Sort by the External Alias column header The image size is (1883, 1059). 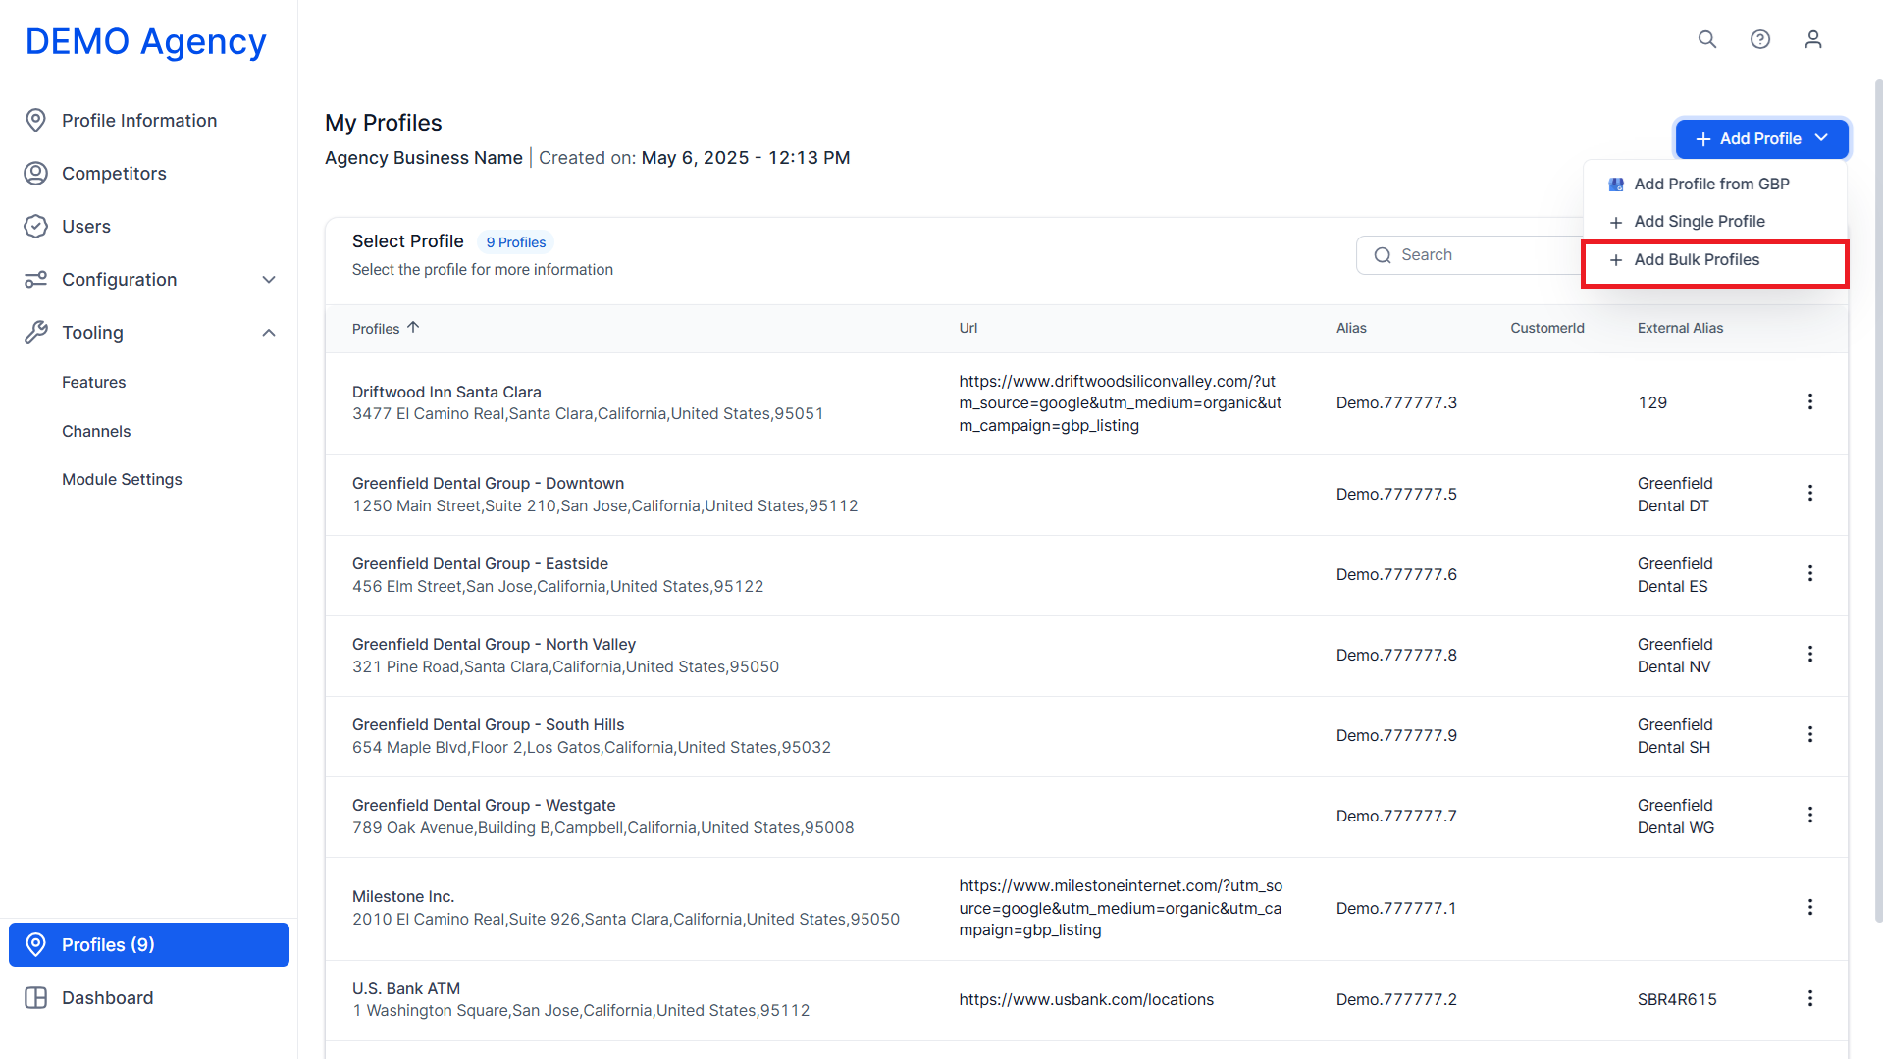tap(1680, 328)
